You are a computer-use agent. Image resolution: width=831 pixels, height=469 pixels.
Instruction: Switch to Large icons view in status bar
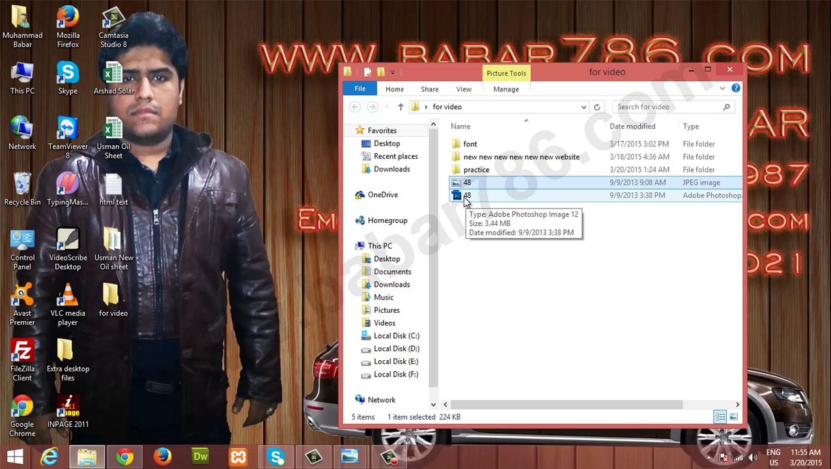733,417
